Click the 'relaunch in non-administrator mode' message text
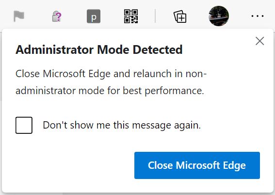This screenshot has width=275, height=195. (x=111, y=82)
